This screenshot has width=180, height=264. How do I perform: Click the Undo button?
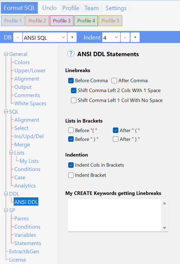point(49,8)
